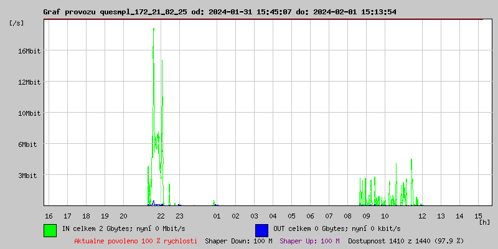Select the 12Mbit y-axis label

(x=29, y=82)
